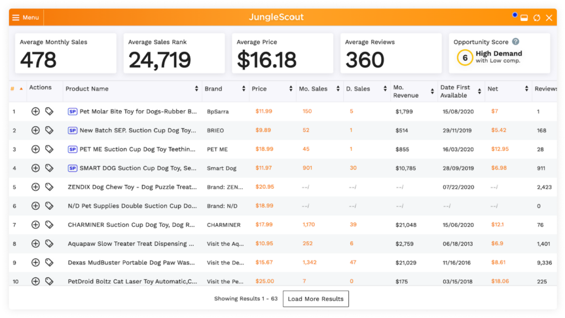565x318 pixels.
Task: Add ZENDIX Dog Chew Toy product
Action: coord(35,187)
